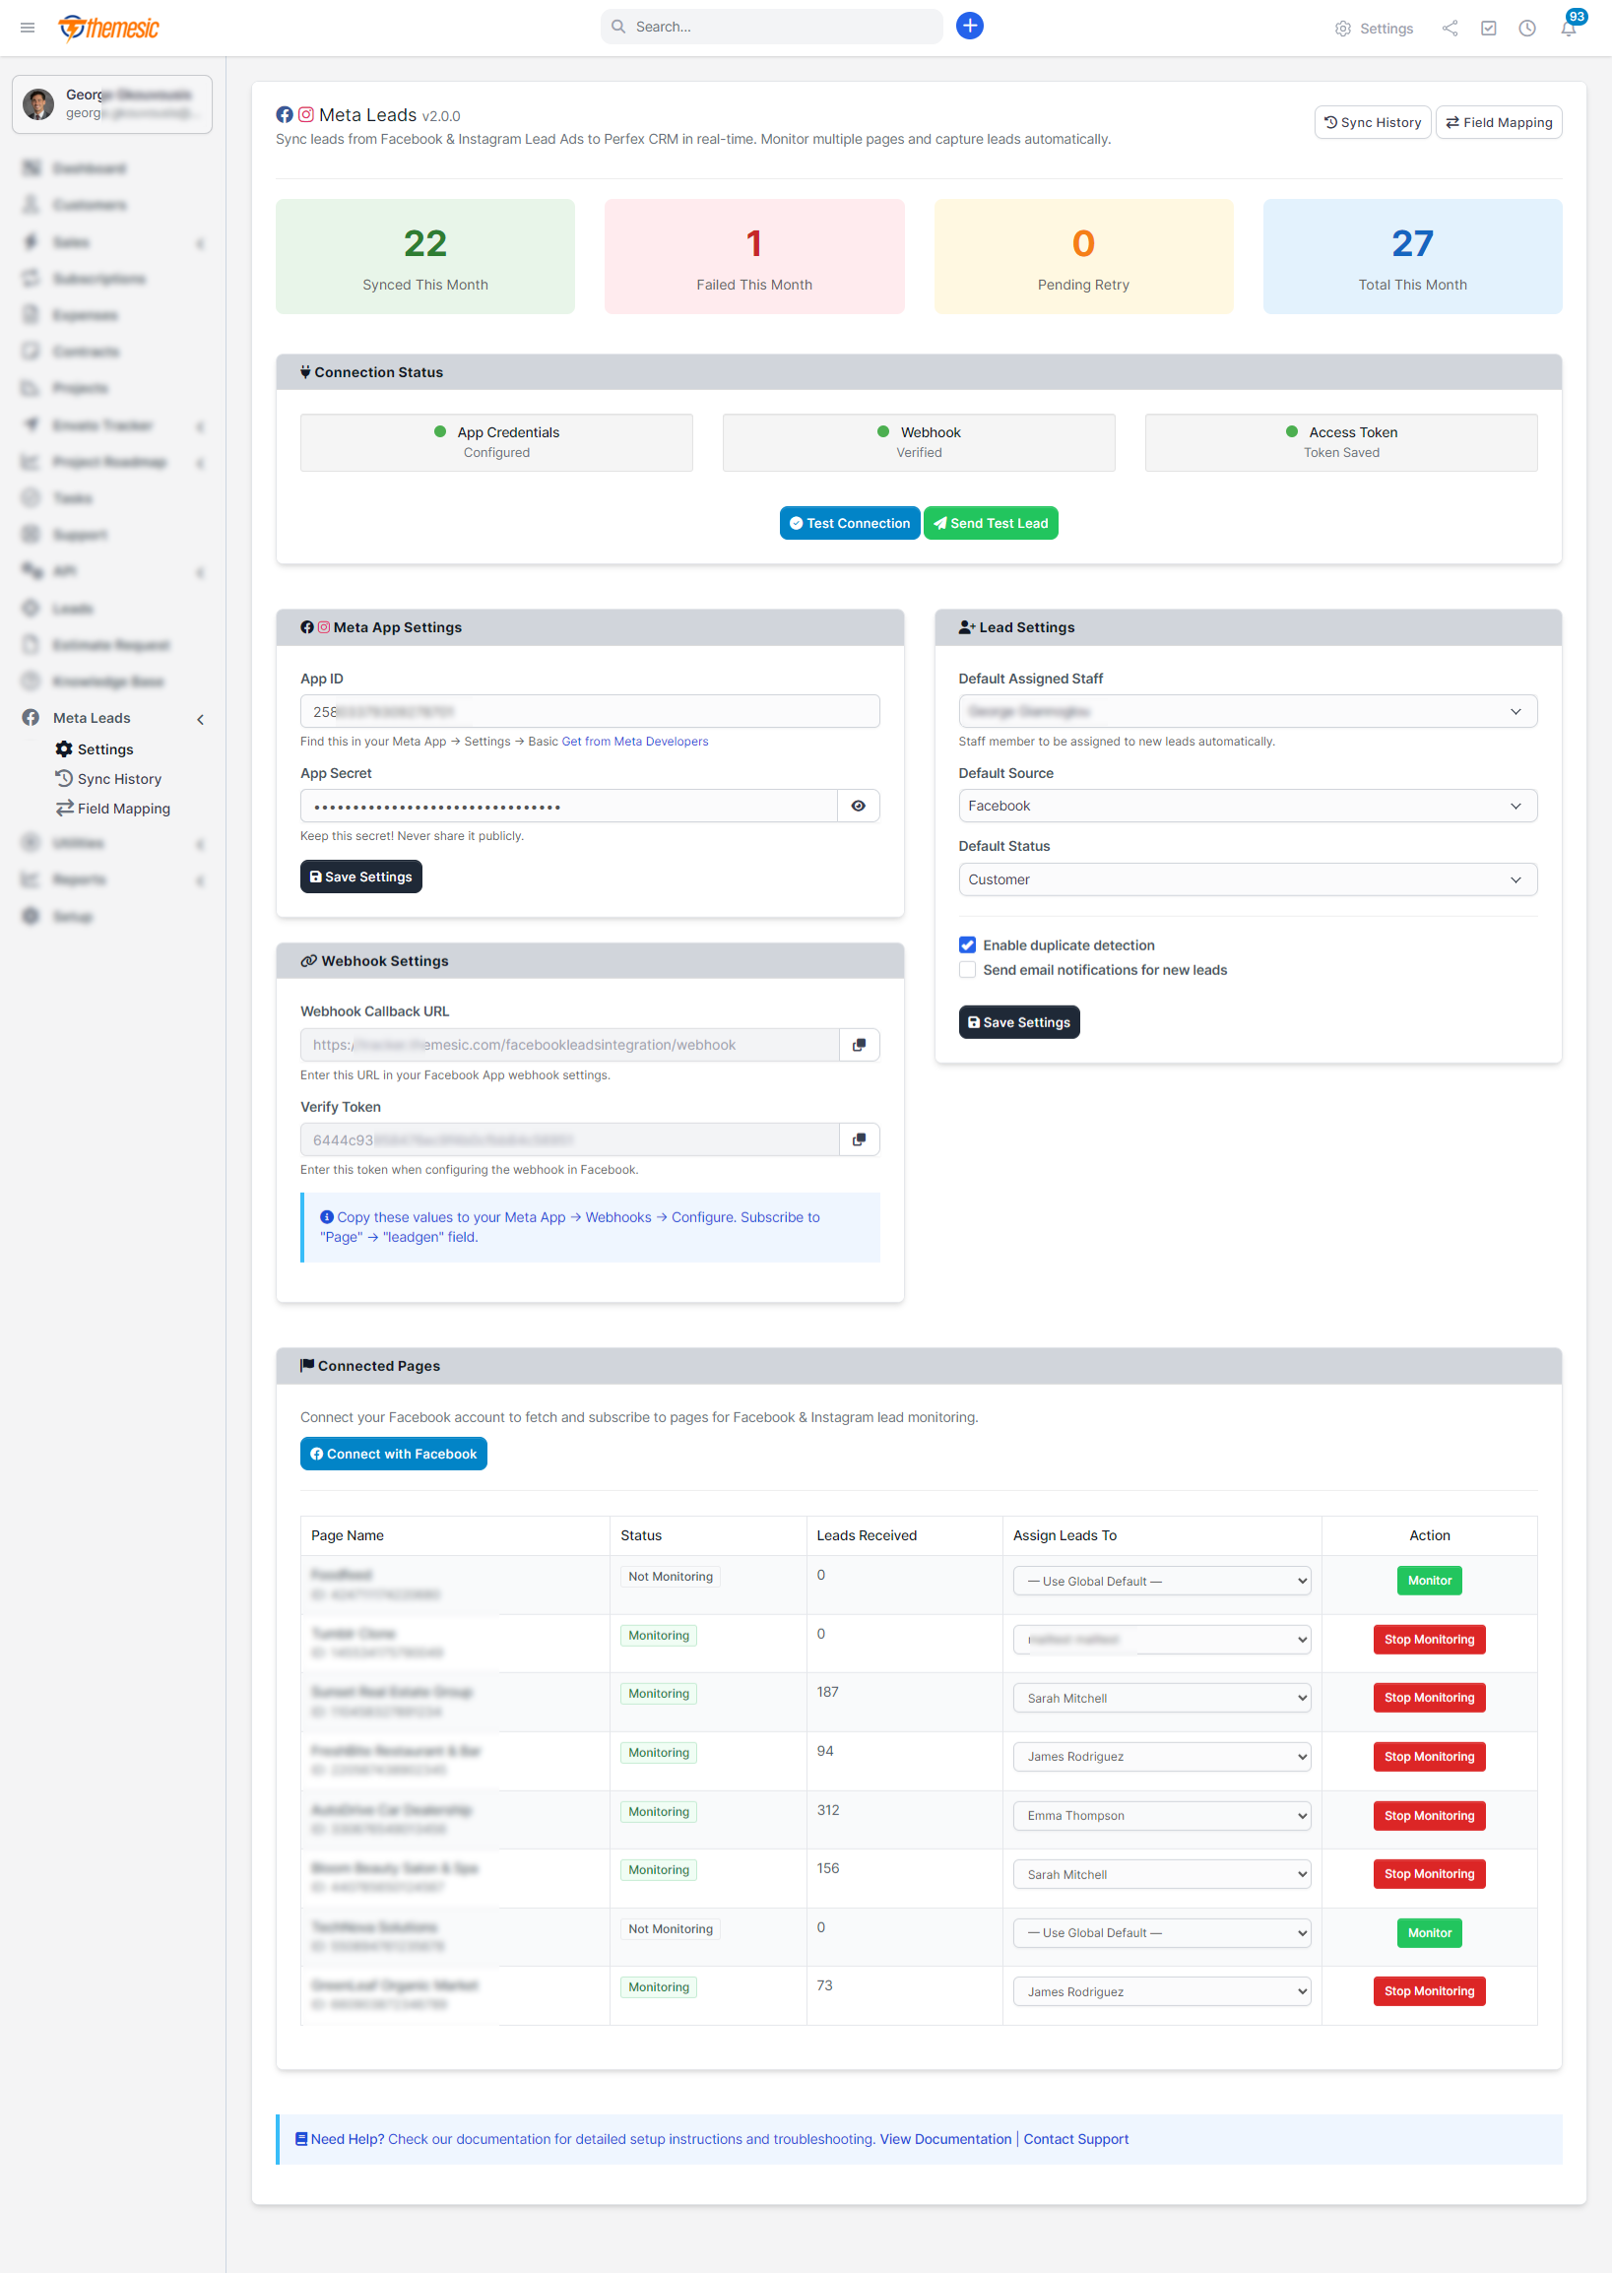1612x2273 pixels.
Task: Collapse the Meta Leads sidebar section
Action: 201,719
